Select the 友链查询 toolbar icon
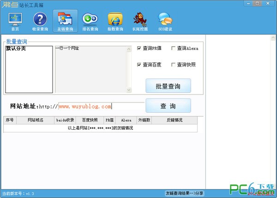The height and width of the screenshot is (198, 277). tap(65, 21)
